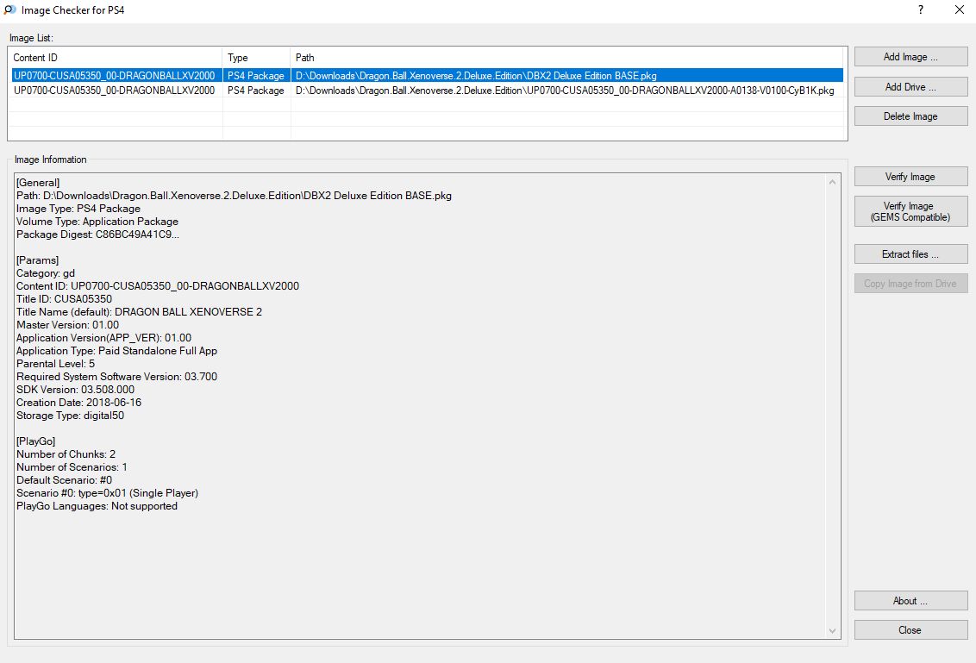Image resolution: width=976 pixels, height=663 pixels.
Task: Click Storage Type: digital50 line
Action: [x=71, y=416]
